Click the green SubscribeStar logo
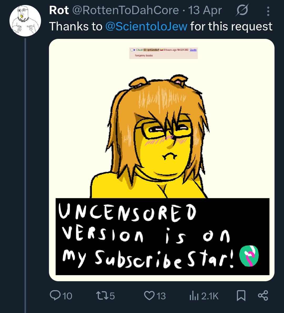The width and height of the screenshot is (284, 313). coord(249,256)
